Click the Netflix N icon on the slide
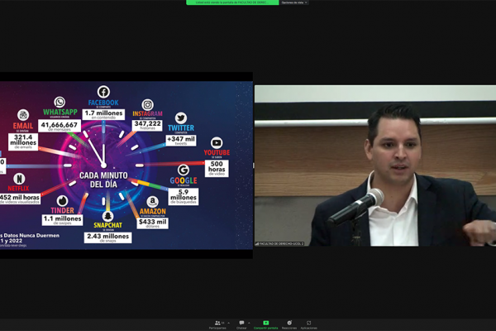This screenshot has height=331, width=496. [x=19, y=179]
